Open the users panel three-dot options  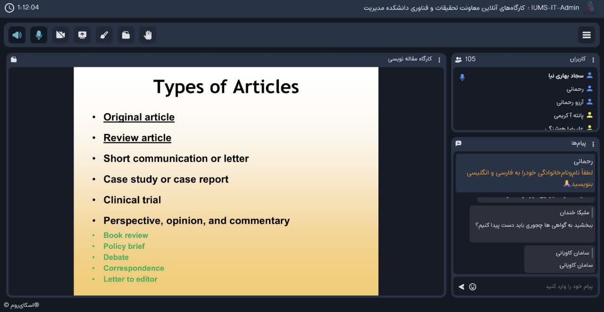point(593,59)
